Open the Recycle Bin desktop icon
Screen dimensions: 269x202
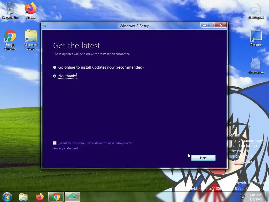10,11
